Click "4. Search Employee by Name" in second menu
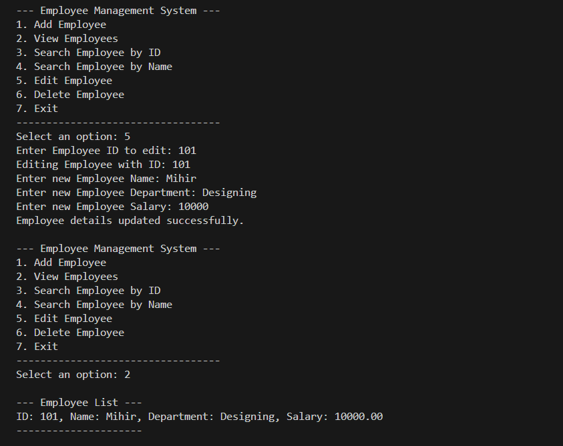The image size is (563, 446). coord(94,305)
